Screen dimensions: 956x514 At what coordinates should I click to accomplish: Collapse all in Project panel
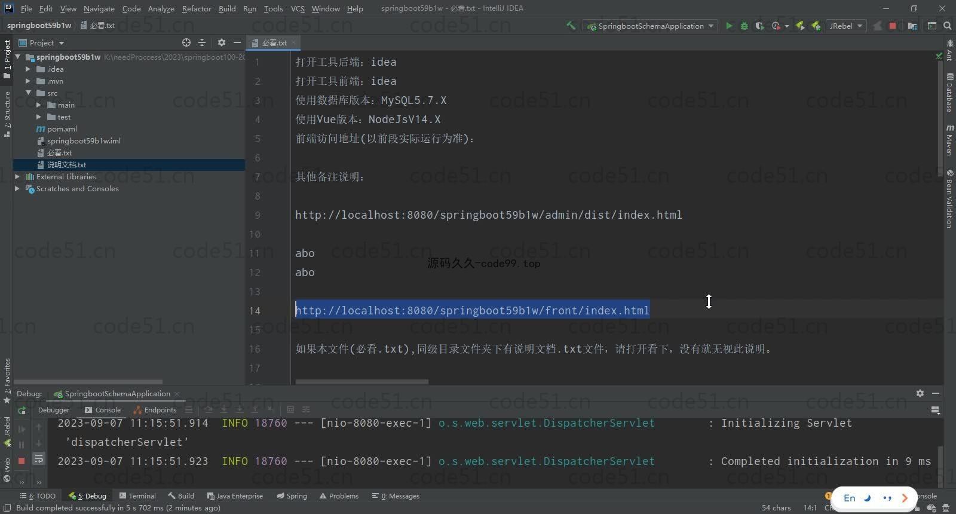point(202,42)
